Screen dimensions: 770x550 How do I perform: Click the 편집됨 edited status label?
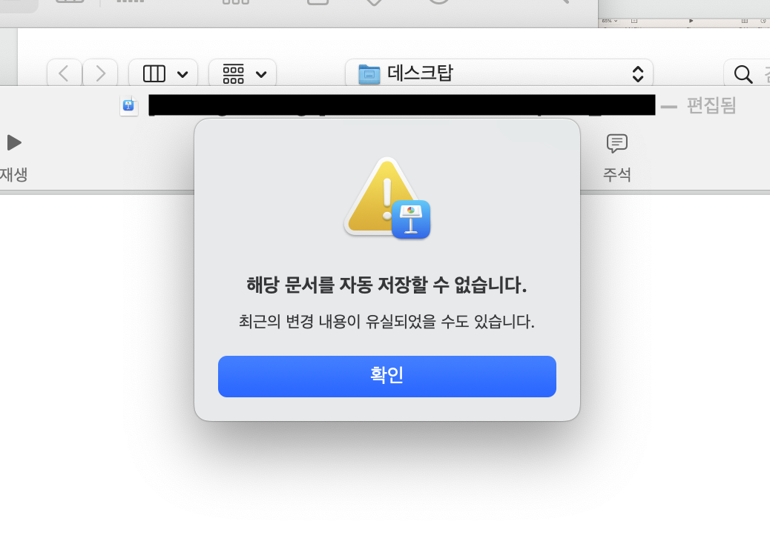click(711, 105)
